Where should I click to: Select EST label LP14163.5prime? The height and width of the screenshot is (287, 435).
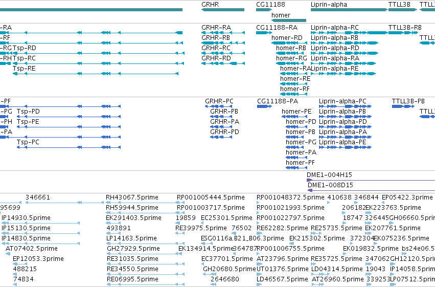[x=131, y=238]
